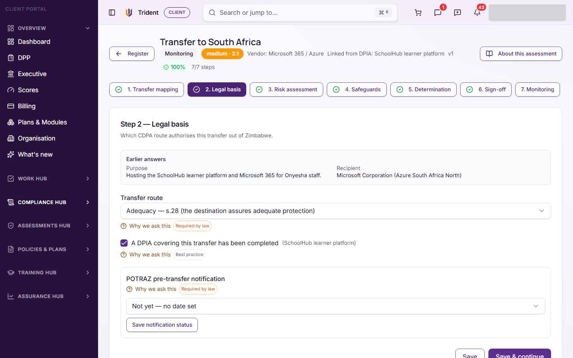The height and width of the screenshot is (358, 573).
Task: Click the medium · 2.1 risk badge
Action: (222, 54)
